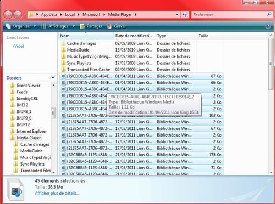Select Transcoded Files Cache folder icon

[x=63, y=70]
